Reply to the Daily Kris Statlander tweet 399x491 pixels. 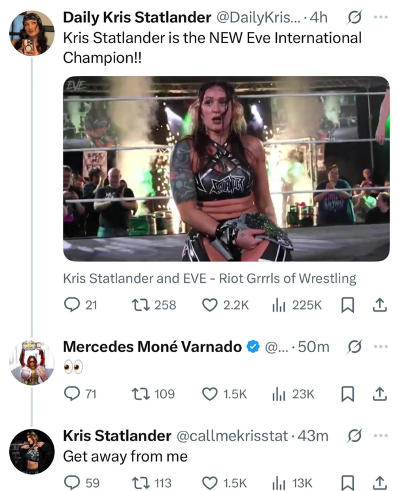point(71,305)
